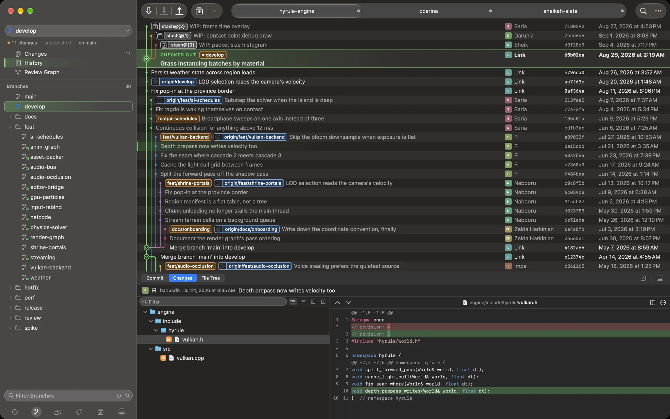
Task: Switch to the sheikah-slate repository tab
Action: [x=560, y=11]
